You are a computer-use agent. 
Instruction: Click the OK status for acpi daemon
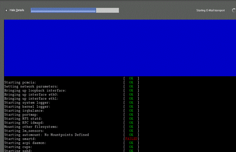tap(131, 143)
